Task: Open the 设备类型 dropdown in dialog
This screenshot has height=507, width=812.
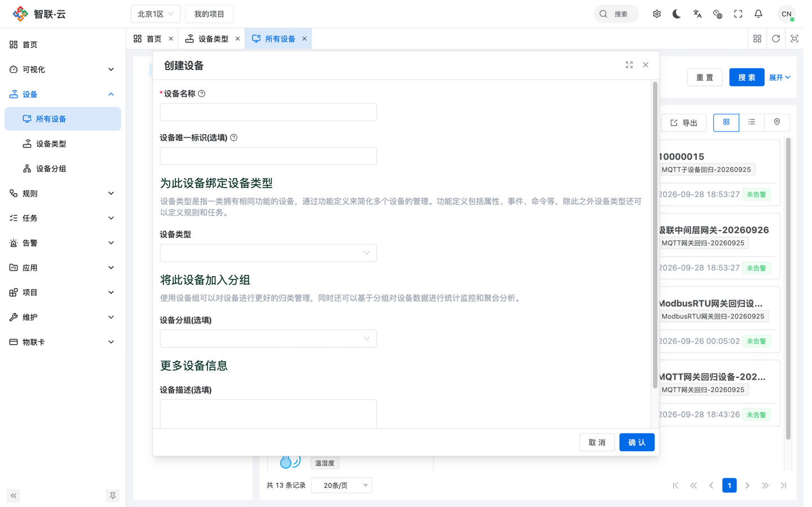Action: [268, 253]
